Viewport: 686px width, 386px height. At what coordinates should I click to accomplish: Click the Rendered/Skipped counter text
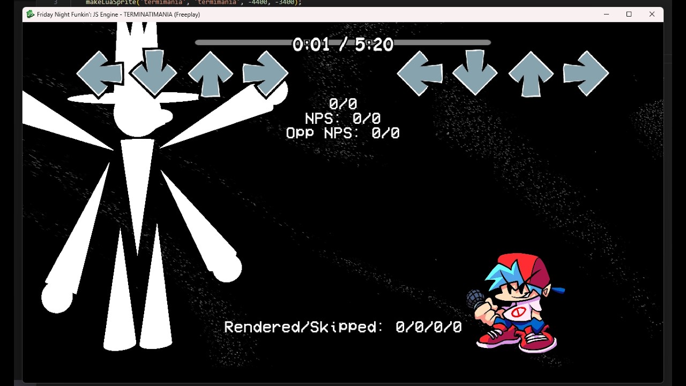coord(343,327)
